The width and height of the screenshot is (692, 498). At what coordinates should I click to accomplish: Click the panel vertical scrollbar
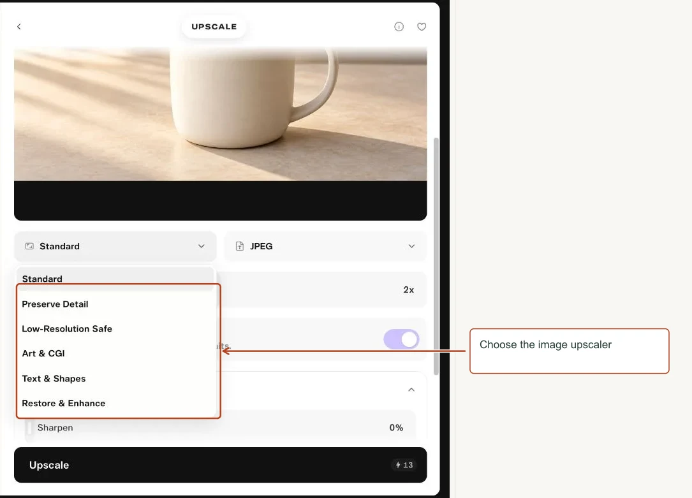(436, 256)
